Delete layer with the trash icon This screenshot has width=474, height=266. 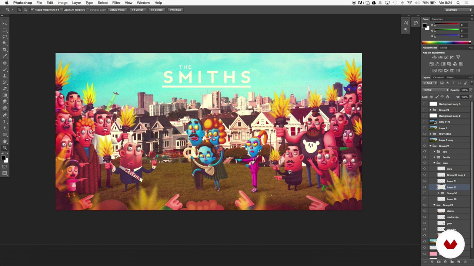(465, 262)
